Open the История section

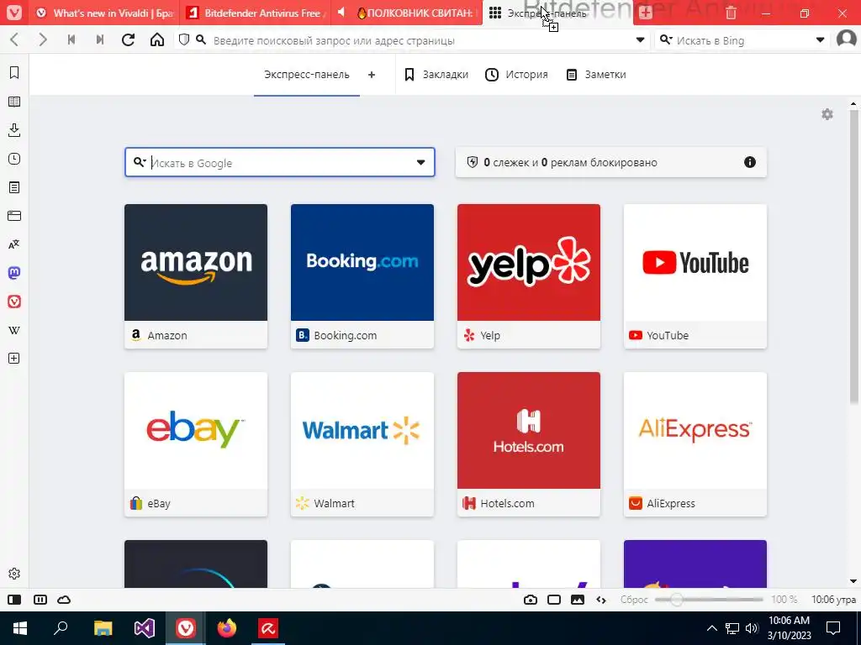517,75
